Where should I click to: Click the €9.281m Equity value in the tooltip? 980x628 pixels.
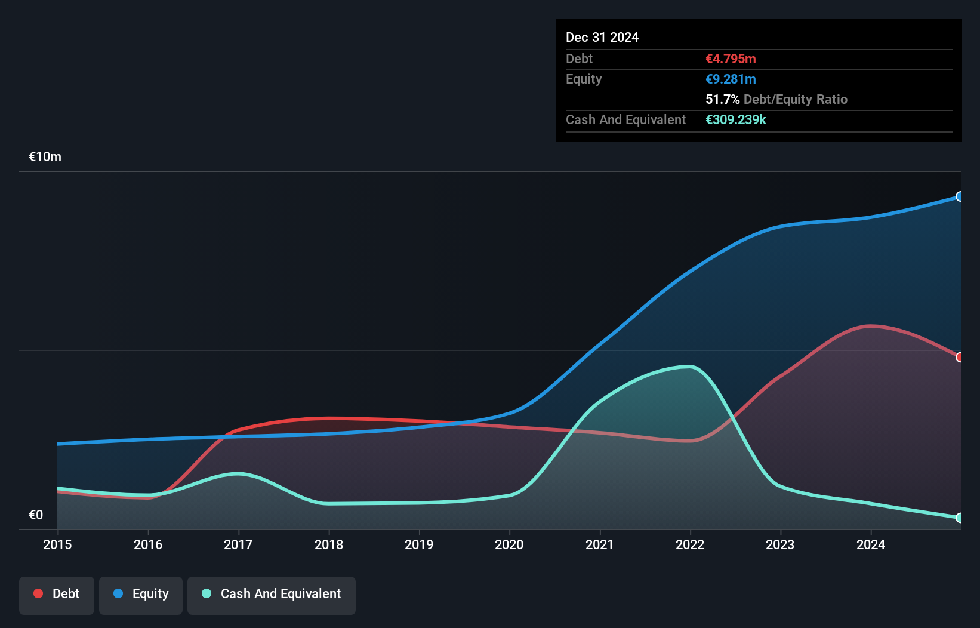pos(730,79)
